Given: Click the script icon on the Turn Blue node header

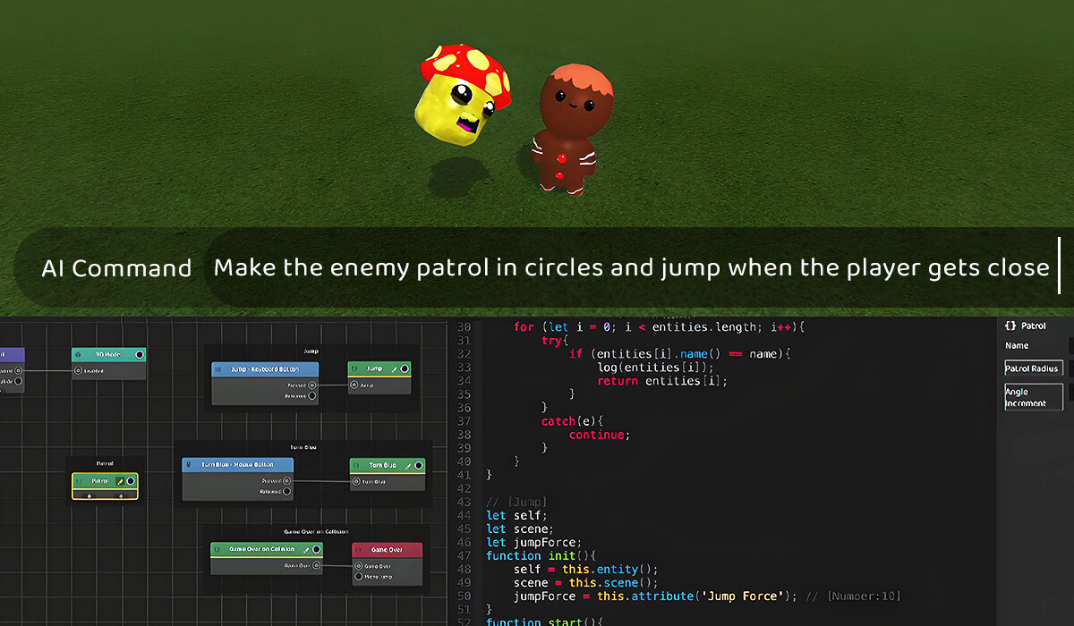Looking at the screenshot, I should click(x=356, y=465).
